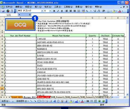Expand the Name Box dropdown arrow
The height and width of the screenshot is (109, 130).
click(19, 15)
